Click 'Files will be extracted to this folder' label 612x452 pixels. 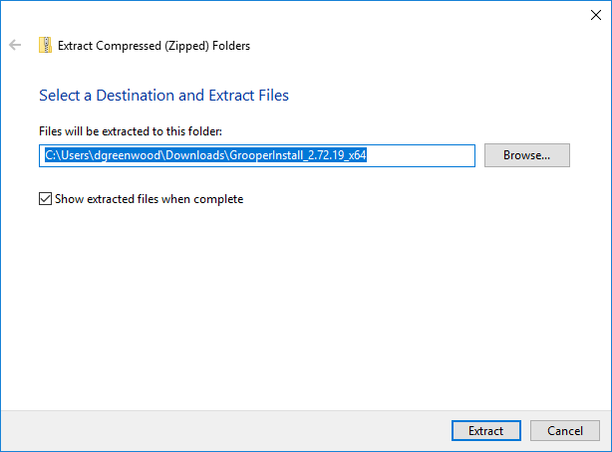[131, 130]
